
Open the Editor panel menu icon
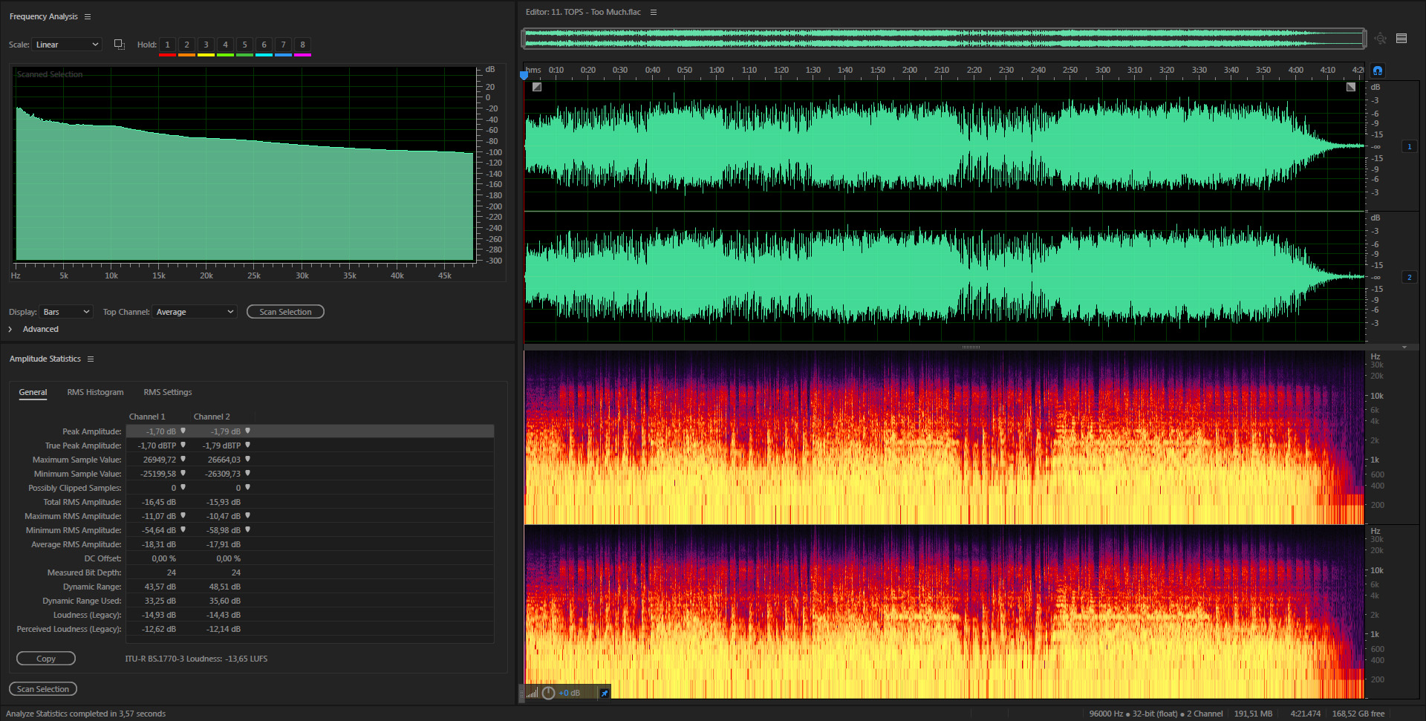click(x=654, y=12)
